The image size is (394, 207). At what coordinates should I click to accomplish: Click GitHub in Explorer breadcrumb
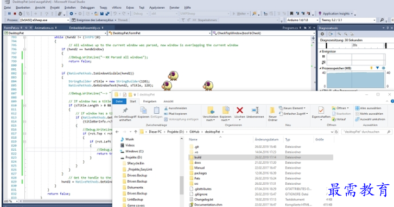pyautogui.click(x=194, y=132)
